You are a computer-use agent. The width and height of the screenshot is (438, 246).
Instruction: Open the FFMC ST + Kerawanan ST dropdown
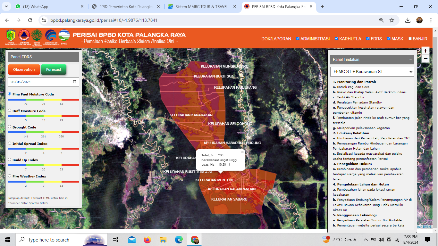(372, 72)
